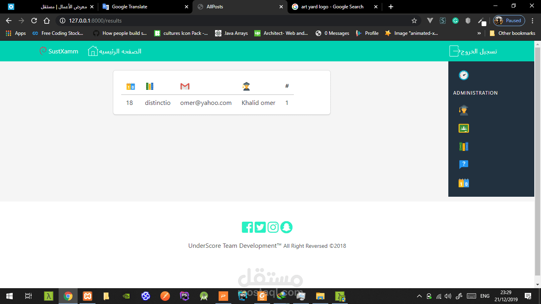Click the تسجيل الخروج logout link

coord(479,51)
